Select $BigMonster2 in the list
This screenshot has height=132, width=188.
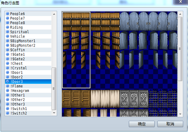(x=28, y=46)
